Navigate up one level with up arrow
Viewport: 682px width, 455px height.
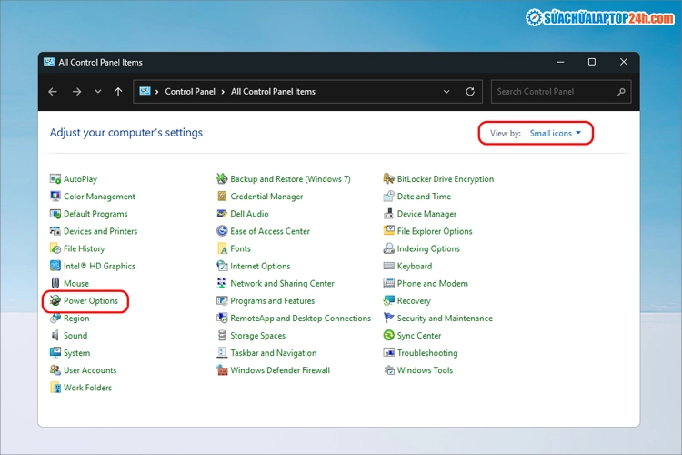tap(118, 92)
